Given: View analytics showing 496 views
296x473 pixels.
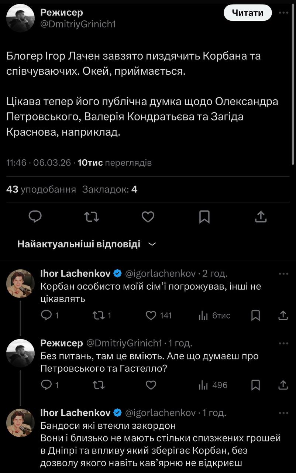Looking at the screenshot, I should [203, 385].
